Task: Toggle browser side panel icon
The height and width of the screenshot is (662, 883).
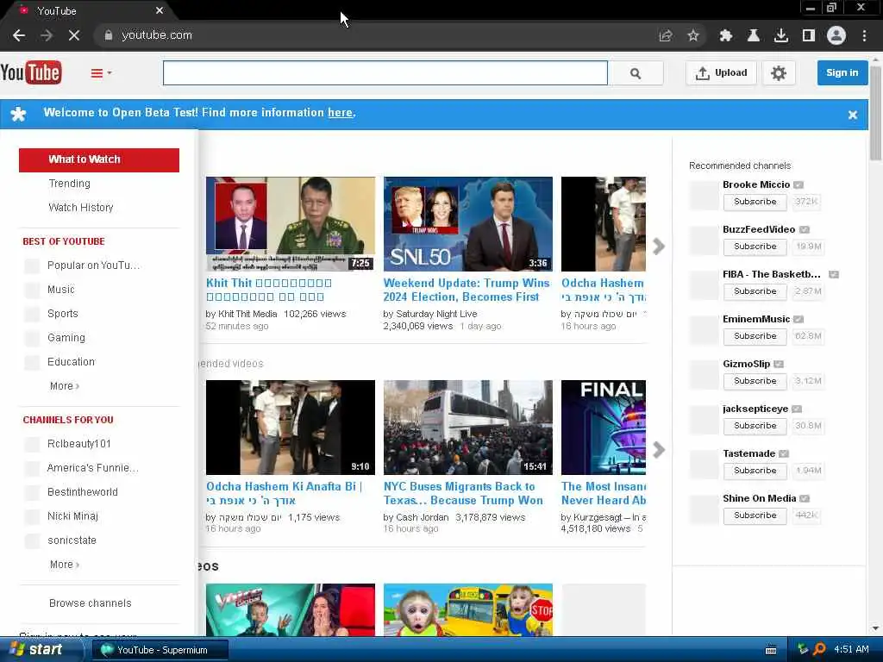Action: (x=809, y=35)
